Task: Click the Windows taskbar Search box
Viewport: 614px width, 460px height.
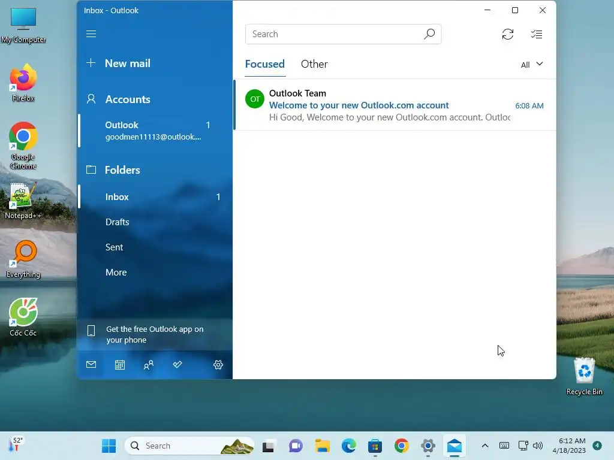Action: pyautogui.click(x=189, y=446)
